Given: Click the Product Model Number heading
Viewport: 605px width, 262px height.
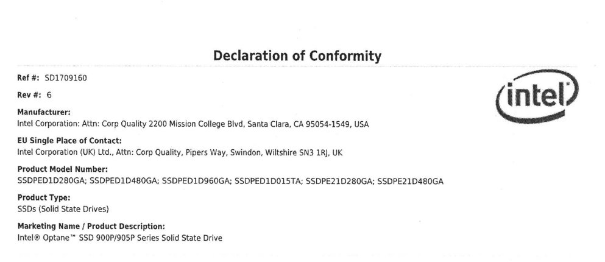Looking at the screenshot, I should (x=63, y=169).
